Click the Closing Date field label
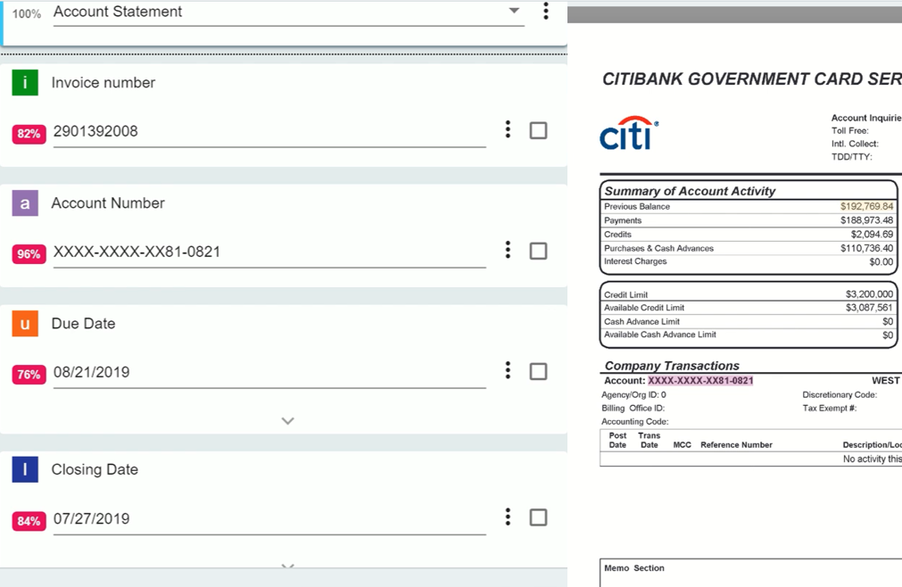 (95, 470)
